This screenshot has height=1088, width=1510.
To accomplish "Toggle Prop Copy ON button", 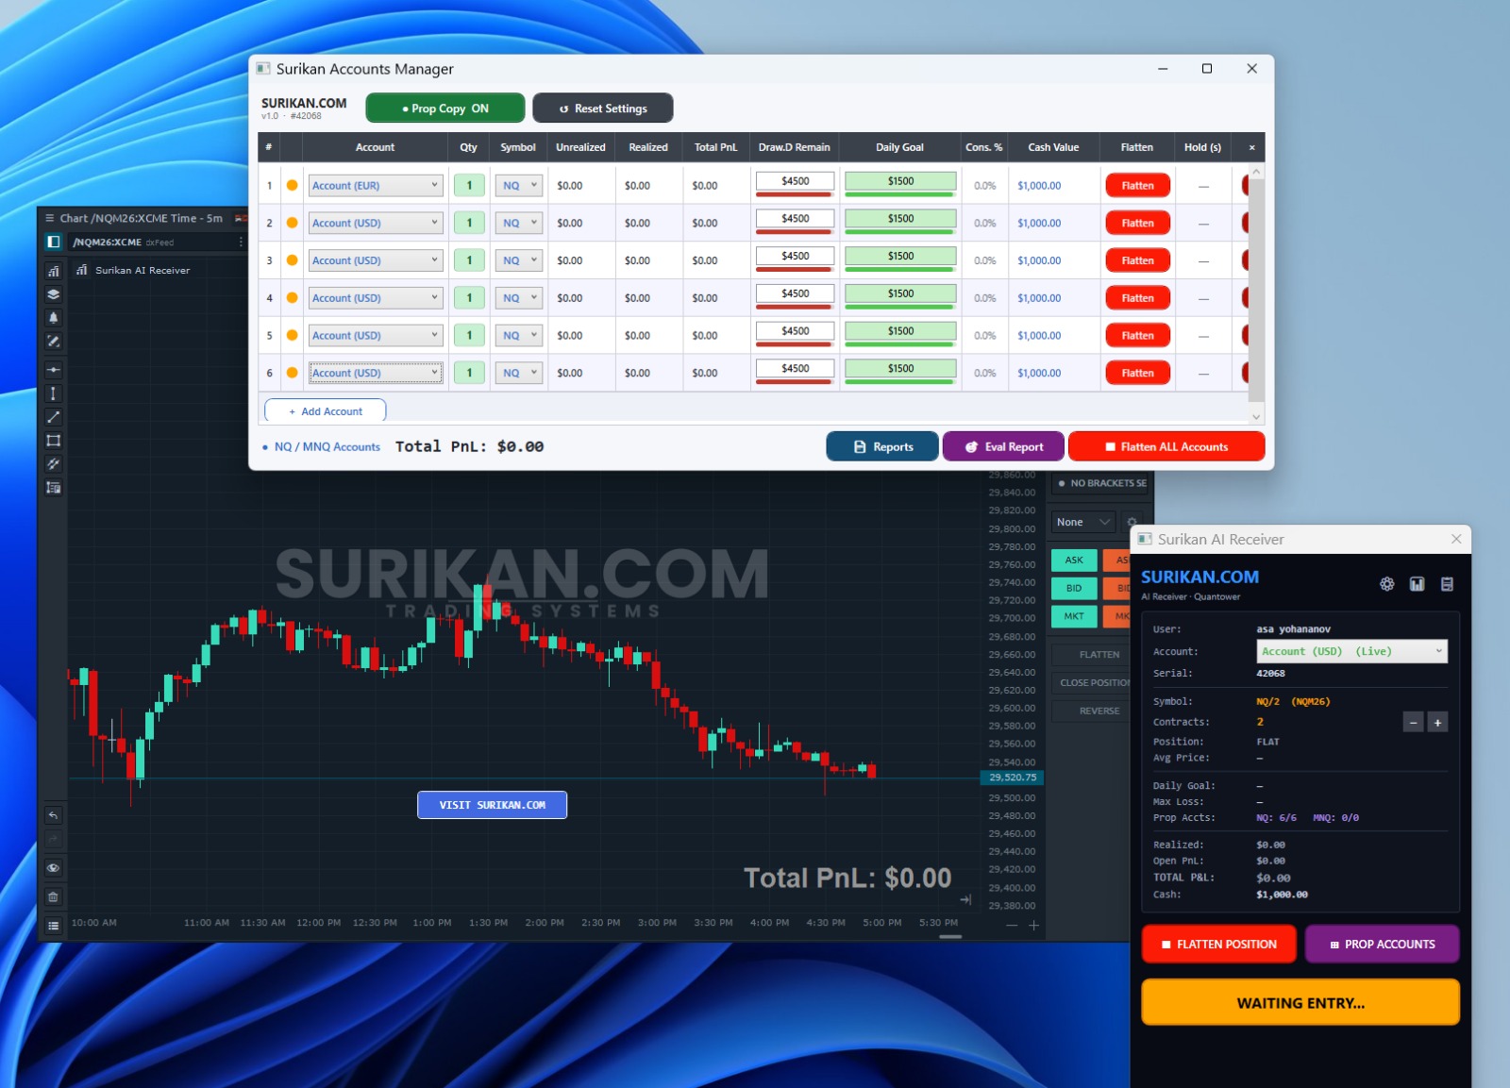I will [445, 109].
